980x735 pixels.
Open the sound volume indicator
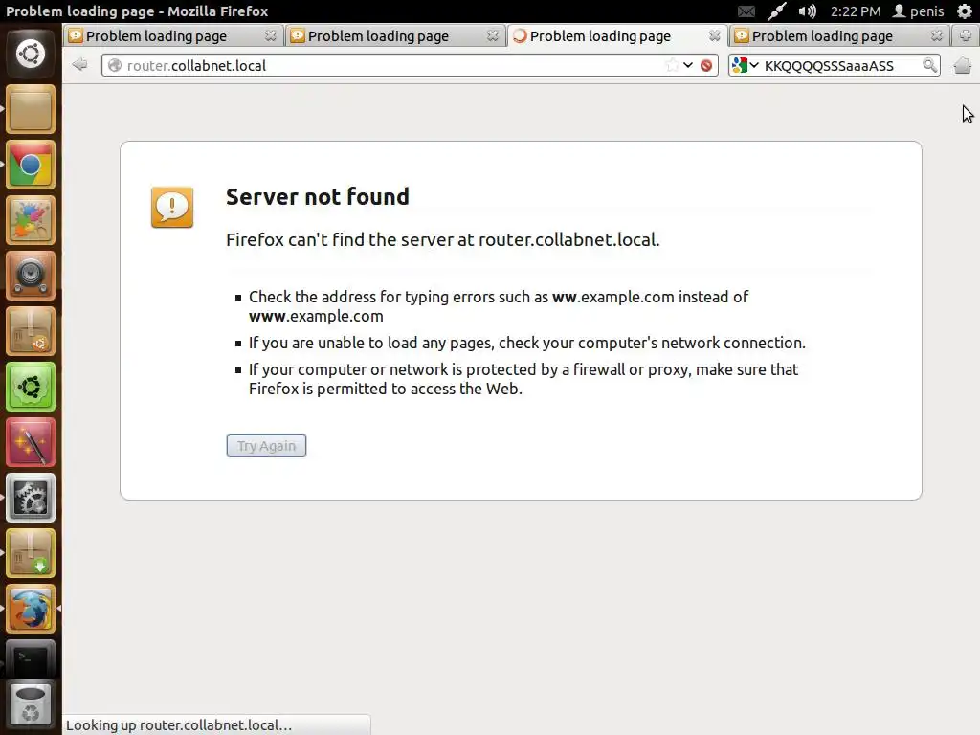point(807,11)
